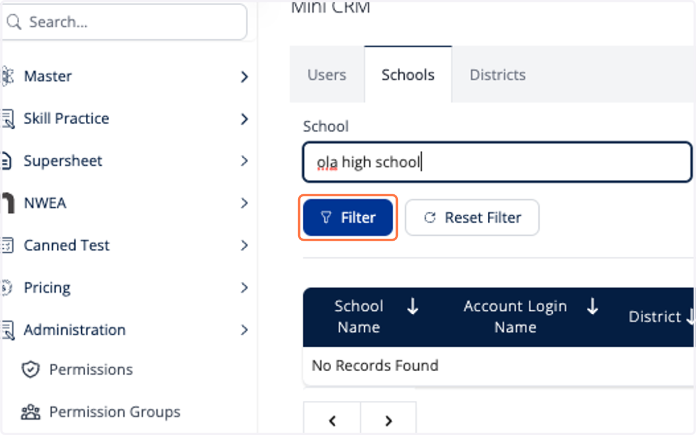Sort by School Name arrow

click(x=412, y=307)
